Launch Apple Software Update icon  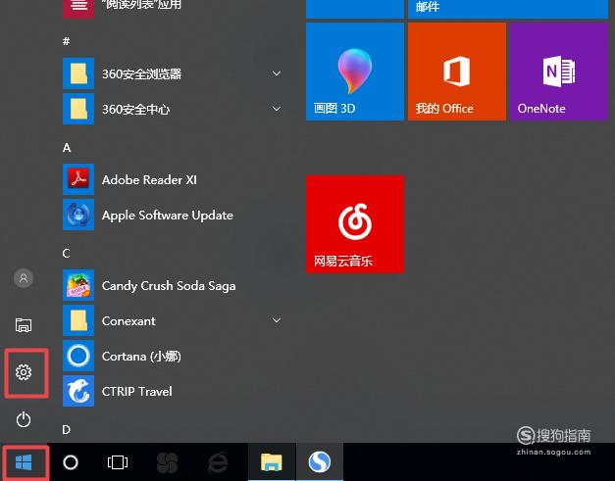point(78,215)
